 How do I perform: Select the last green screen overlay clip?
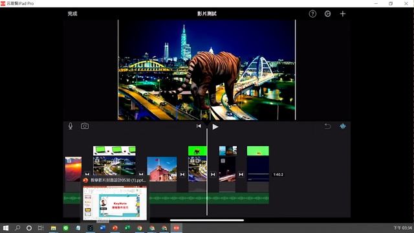(x=258, y=151)
